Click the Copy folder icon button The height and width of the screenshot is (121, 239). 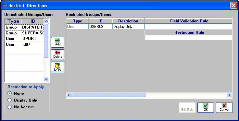tap(57, 67)
